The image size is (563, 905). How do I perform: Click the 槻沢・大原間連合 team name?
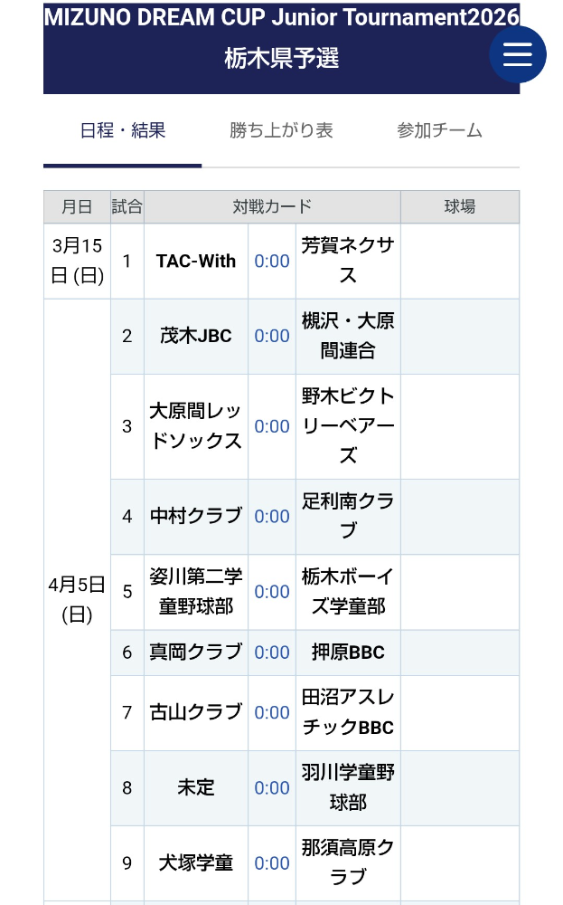[348, 336]
